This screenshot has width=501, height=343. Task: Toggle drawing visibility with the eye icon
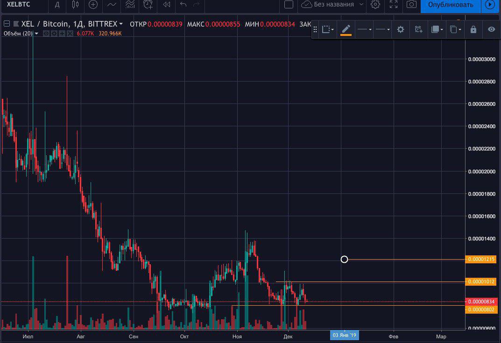coord(491,30)
